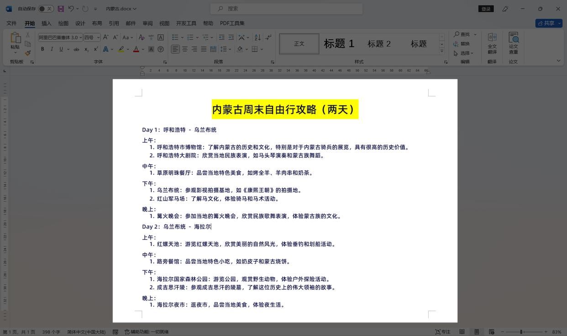Click the 共享 share button

tap(548, 23)
